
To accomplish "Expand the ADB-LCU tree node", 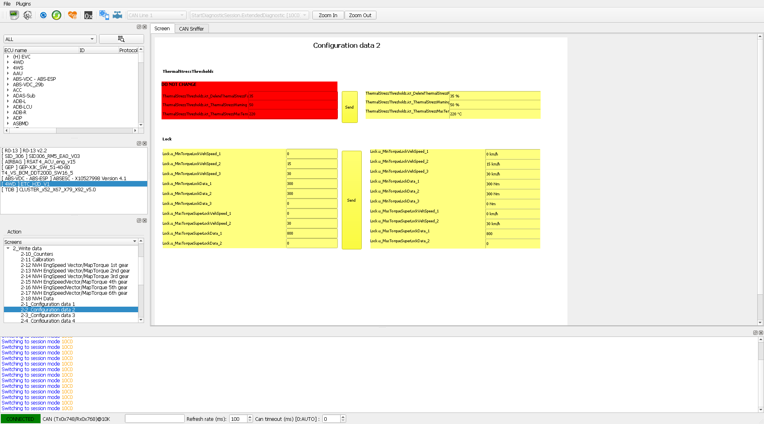I will (x=8, y=107).
